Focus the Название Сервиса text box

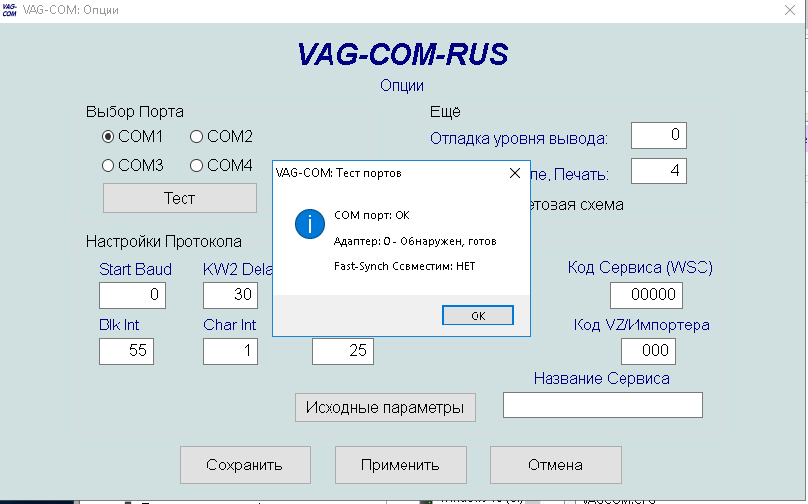coord(603,404)
